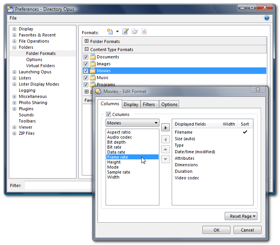Click the OK button

(216, 230)
